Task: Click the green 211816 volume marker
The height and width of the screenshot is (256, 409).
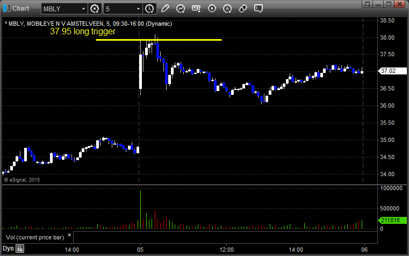Action: pyautogui.click(x=392, y=221)
